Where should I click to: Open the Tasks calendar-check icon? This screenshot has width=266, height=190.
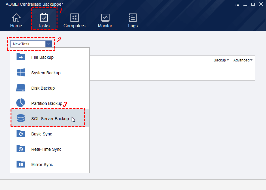pyautogui.click(x=44, y=18)
